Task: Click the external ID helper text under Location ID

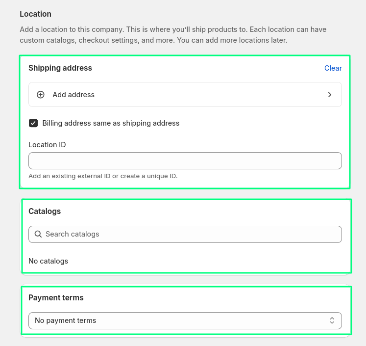Action: (103, 176)
